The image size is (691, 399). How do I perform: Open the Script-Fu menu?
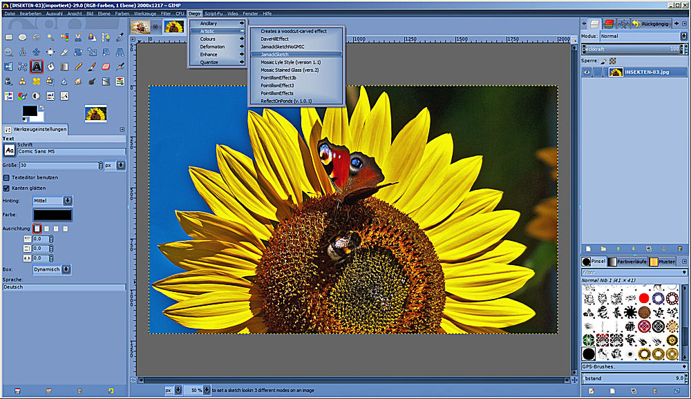pos(214,14)
